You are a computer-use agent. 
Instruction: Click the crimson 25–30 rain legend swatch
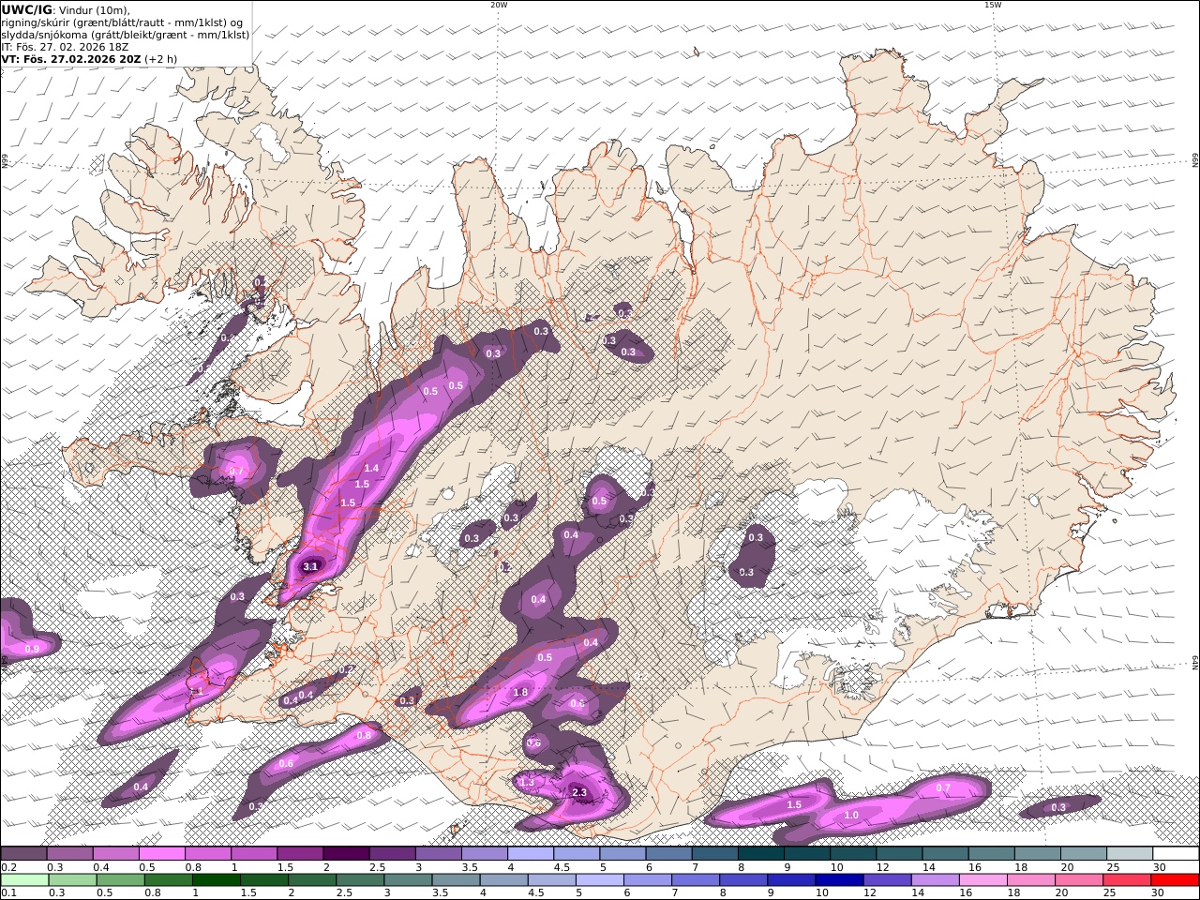(x=1126, y=879)
